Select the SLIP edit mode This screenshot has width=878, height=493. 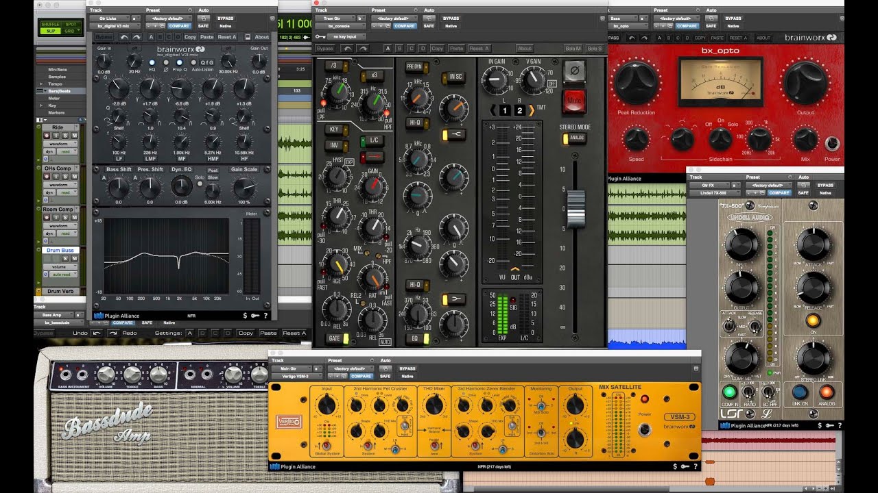(x=50, y=31)
